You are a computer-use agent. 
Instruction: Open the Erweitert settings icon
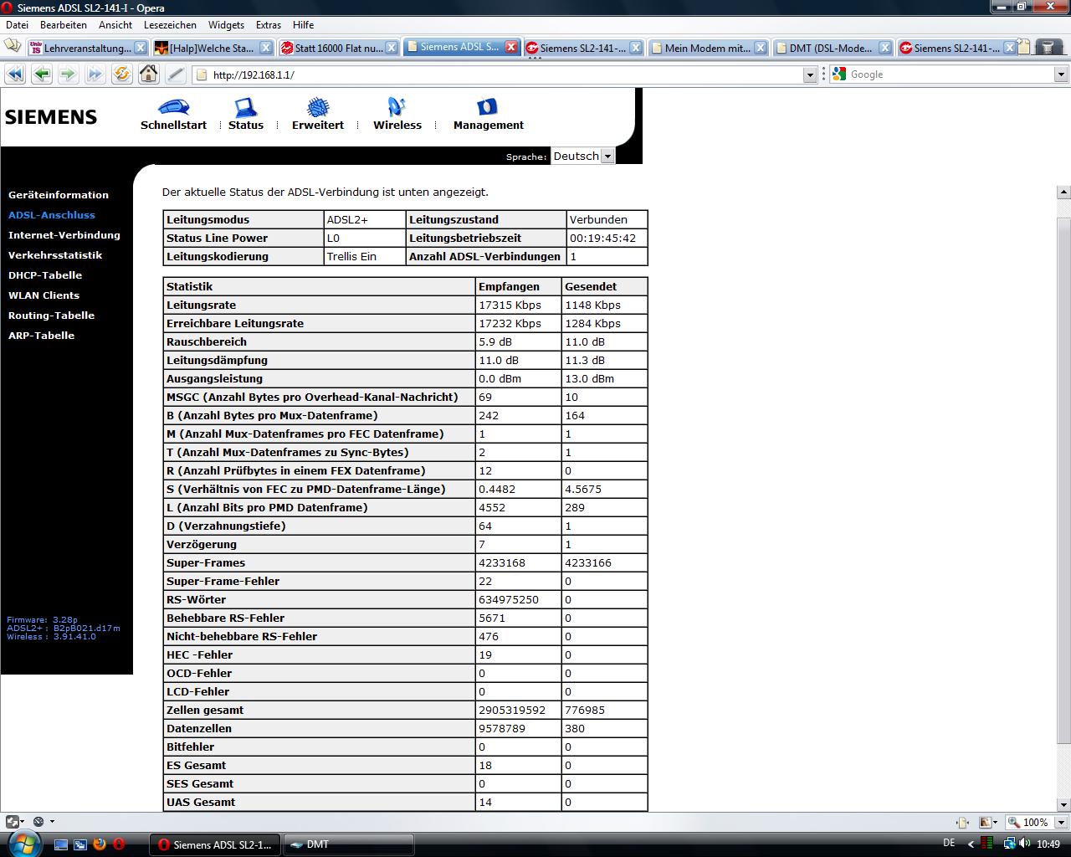pyautogui.click(x=317, y=107)
